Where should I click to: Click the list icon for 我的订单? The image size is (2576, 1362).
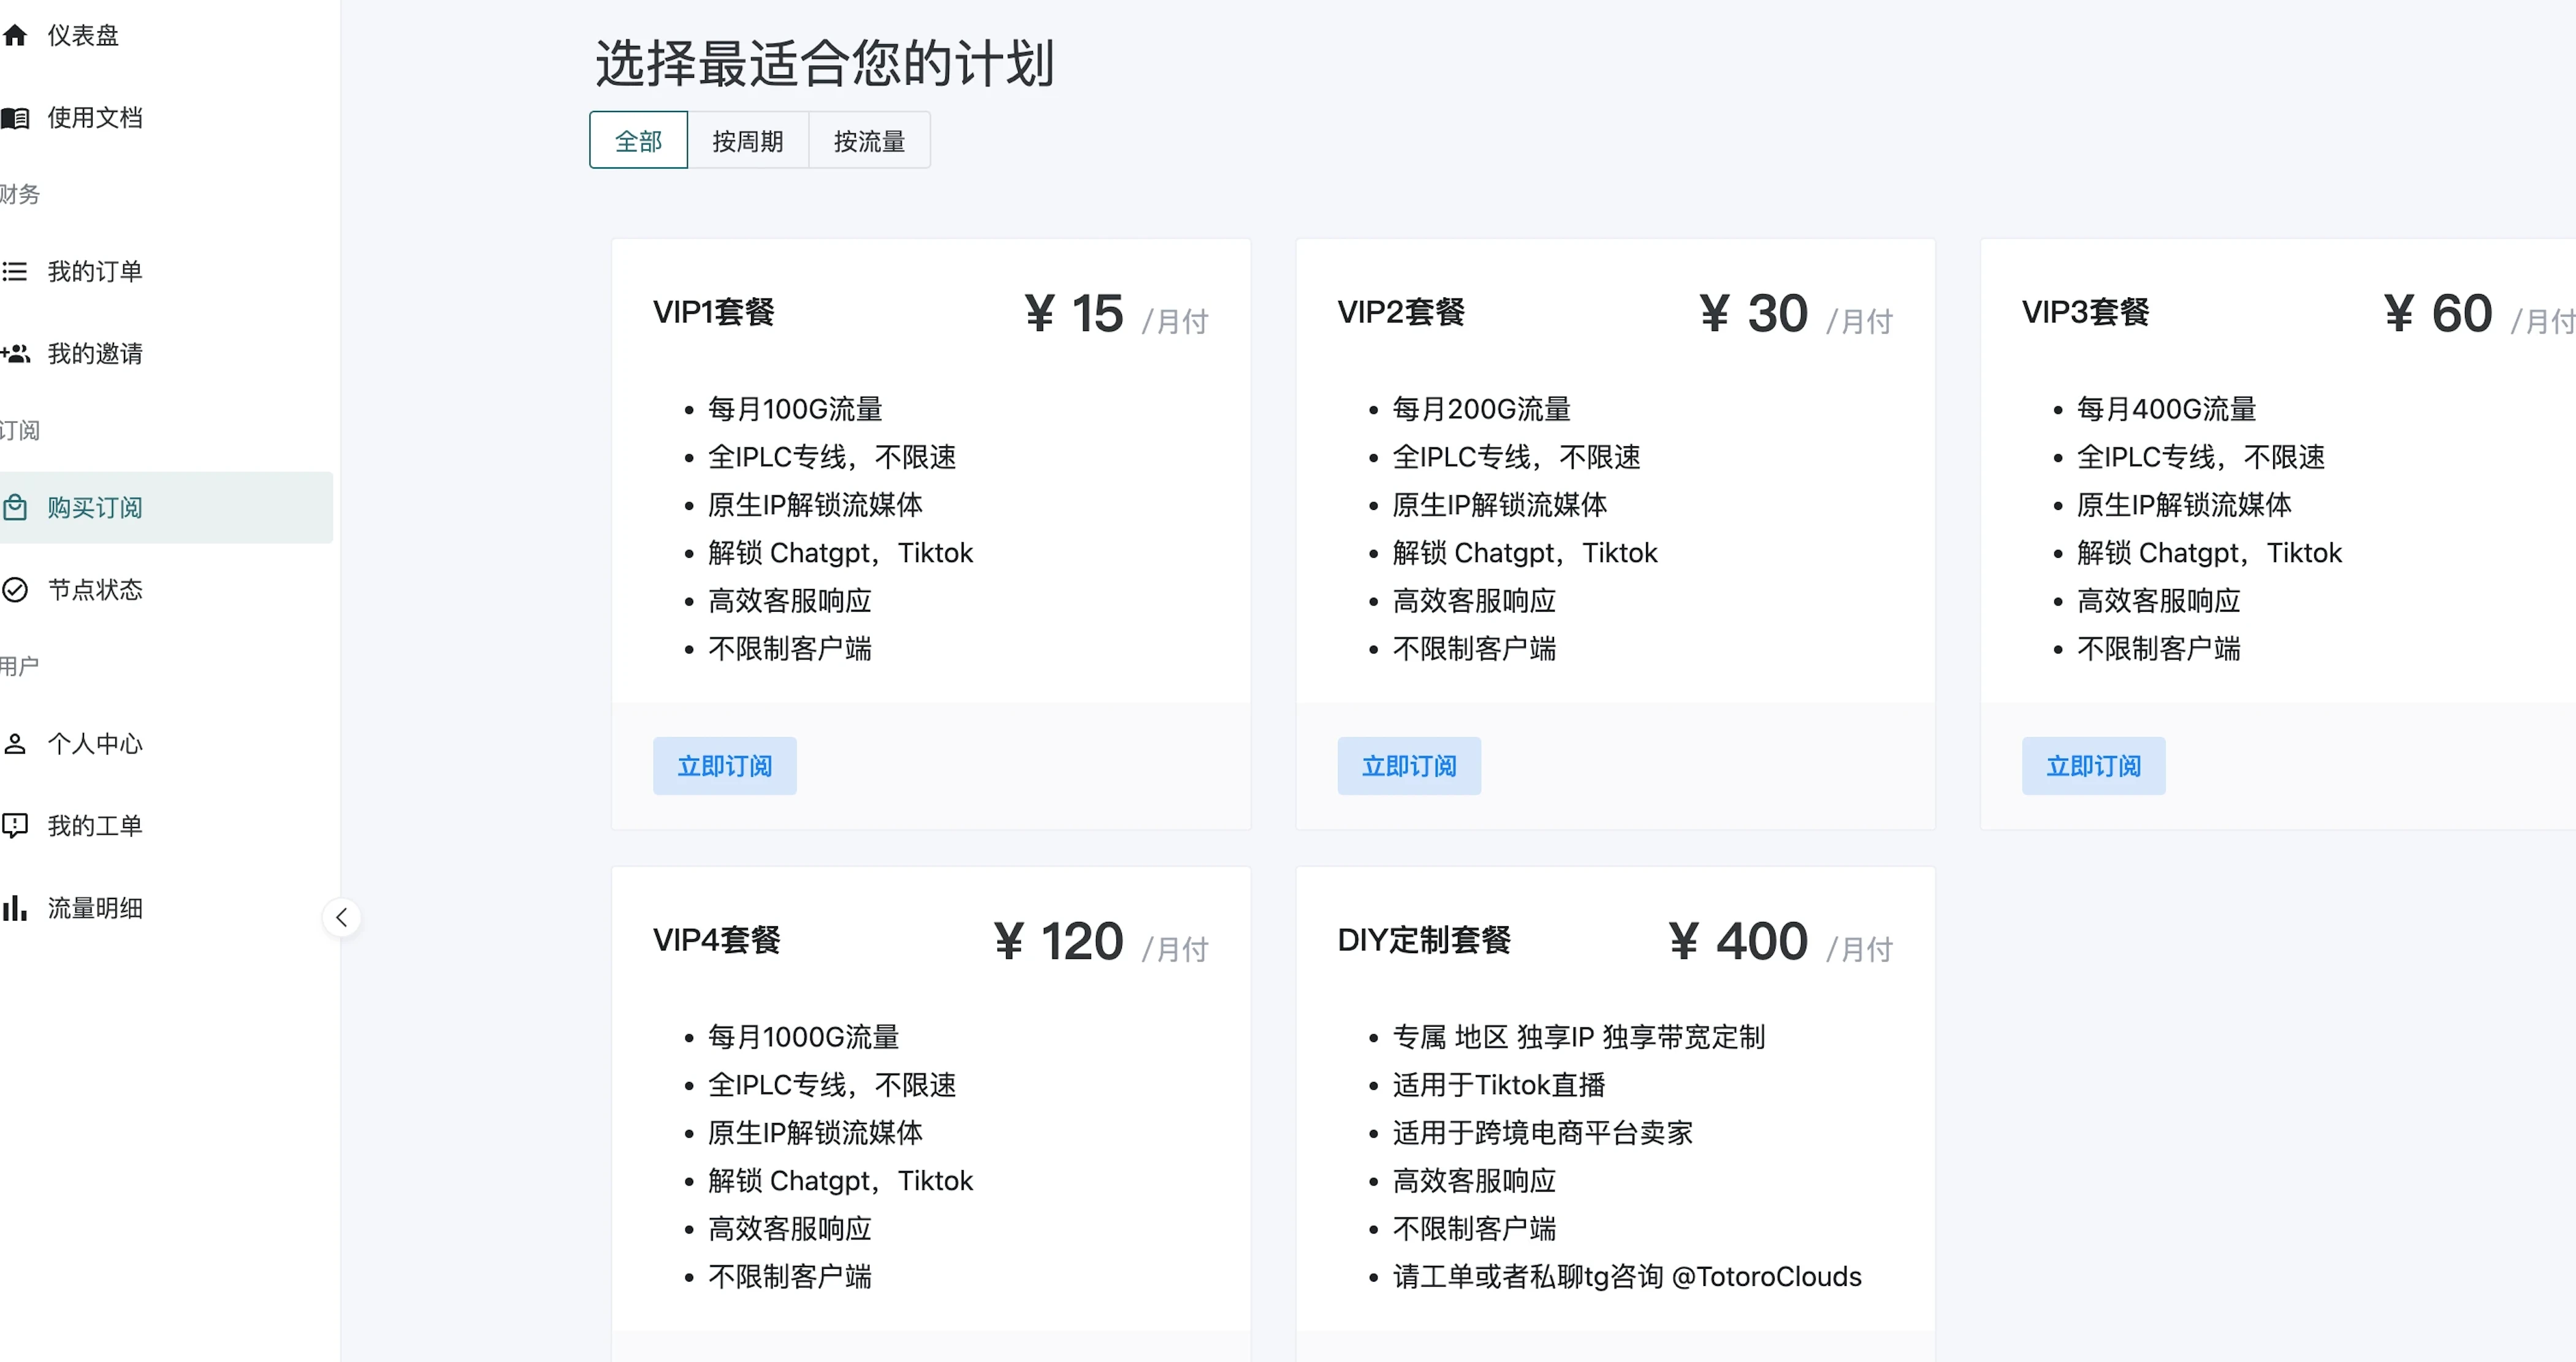point(15,271)
